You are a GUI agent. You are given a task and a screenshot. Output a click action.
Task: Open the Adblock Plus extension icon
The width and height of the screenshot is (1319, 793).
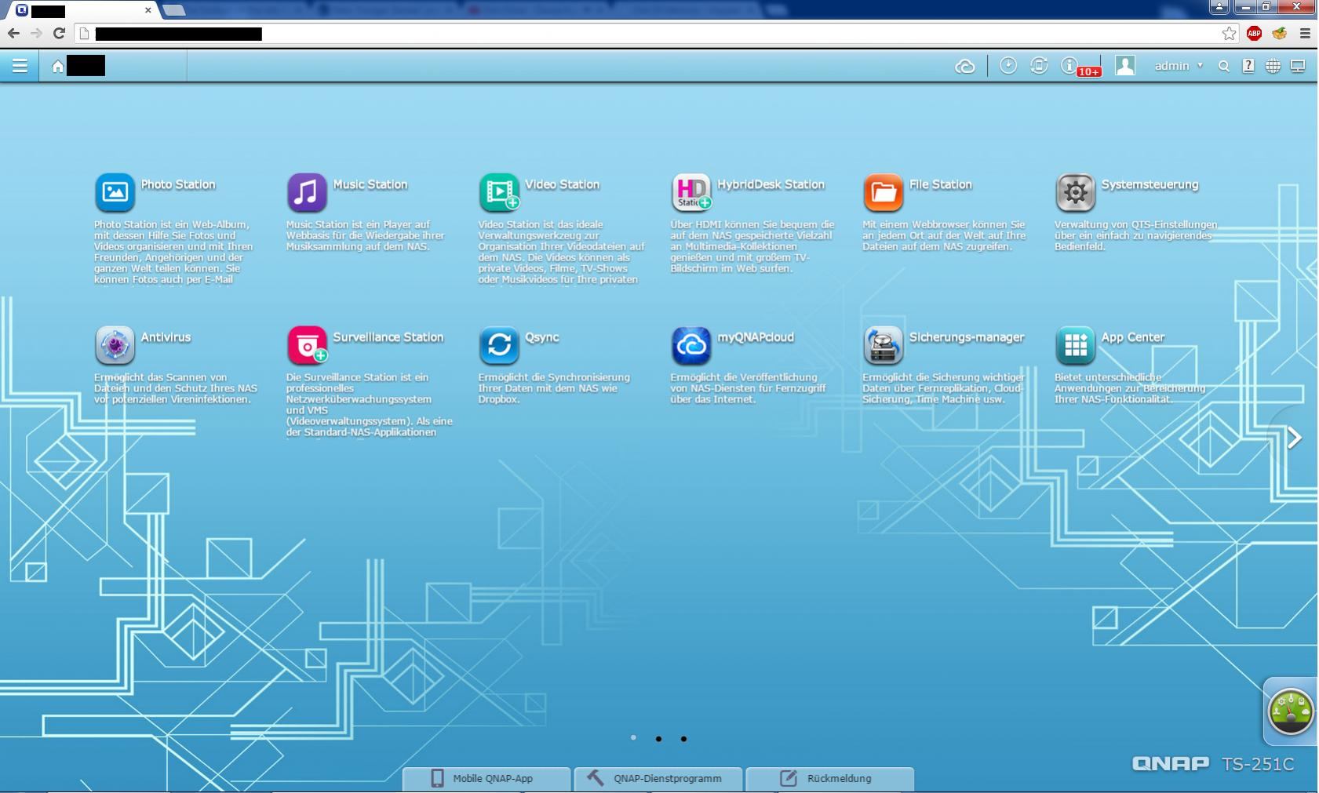tap(1254, 33)
